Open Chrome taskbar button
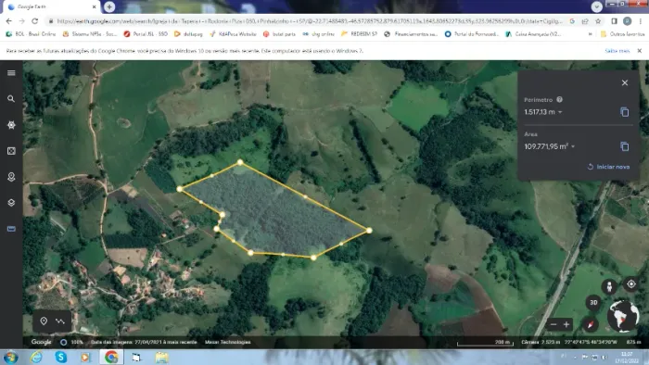The height and width of the screenshot is (365, 649). [111, 357]
